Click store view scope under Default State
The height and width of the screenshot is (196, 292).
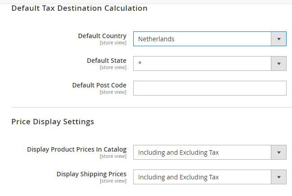[113, 68]
